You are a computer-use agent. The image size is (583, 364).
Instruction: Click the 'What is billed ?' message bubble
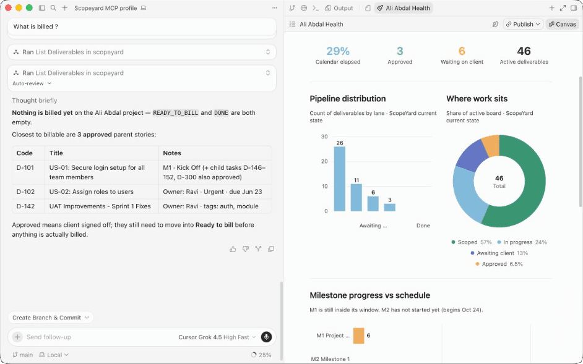click(x=142, y=27)
